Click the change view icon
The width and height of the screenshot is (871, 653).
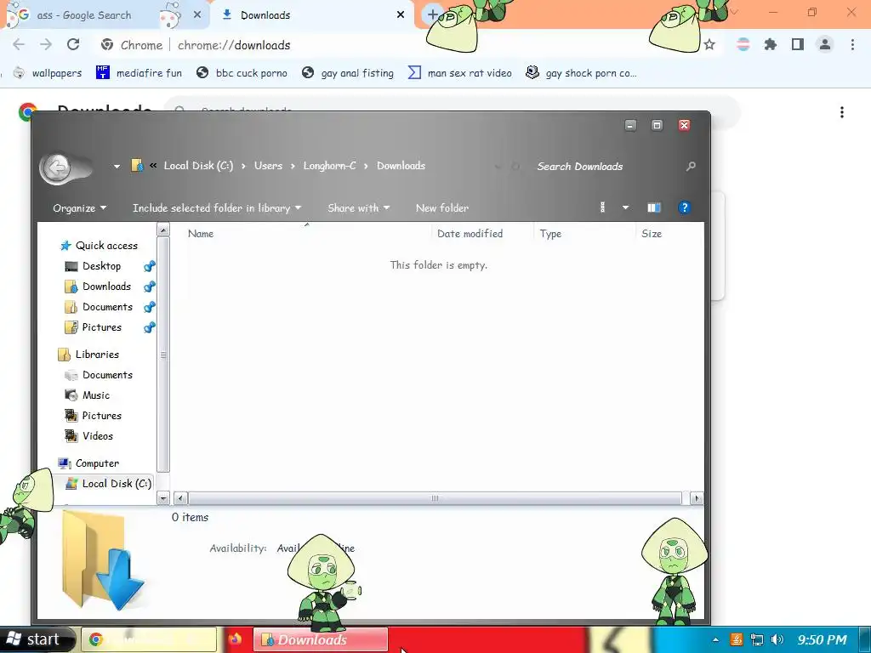click(603, 207)
